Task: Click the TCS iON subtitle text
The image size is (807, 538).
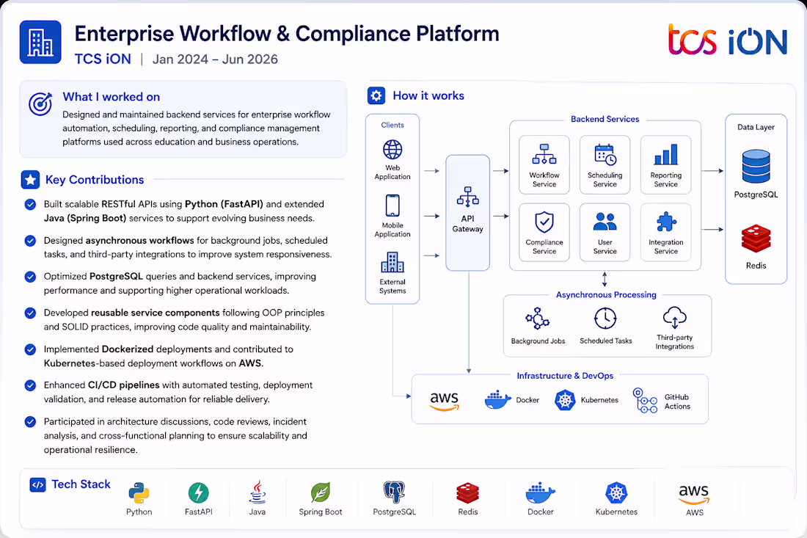Action: [x=103, y=59]
